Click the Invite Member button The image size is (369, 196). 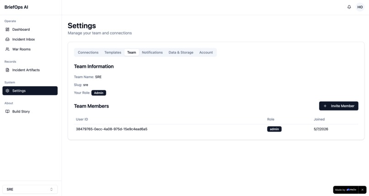click(x=339, y=106)
